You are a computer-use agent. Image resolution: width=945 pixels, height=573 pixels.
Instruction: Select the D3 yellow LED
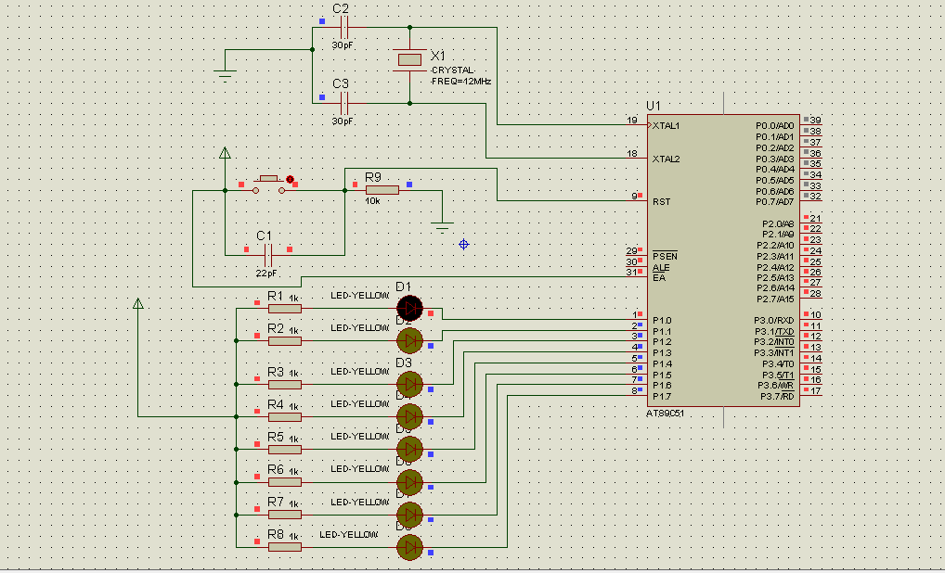pyautogui.click(x=409, y=383)
